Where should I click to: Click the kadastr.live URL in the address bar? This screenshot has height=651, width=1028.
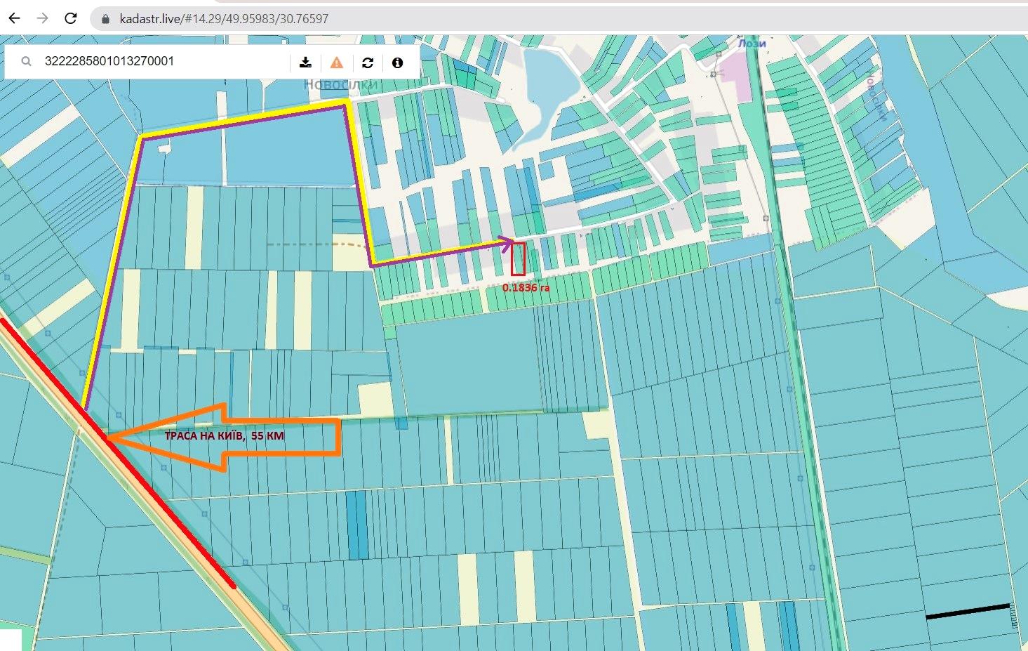(224, 19)
